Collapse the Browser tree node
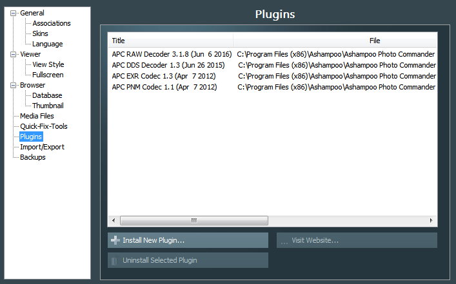 point(14,85)
